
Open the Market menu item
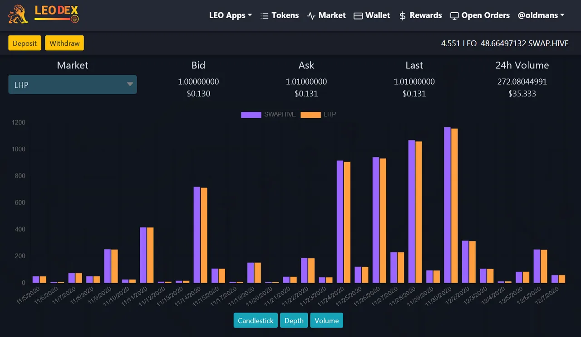point(326,15)
